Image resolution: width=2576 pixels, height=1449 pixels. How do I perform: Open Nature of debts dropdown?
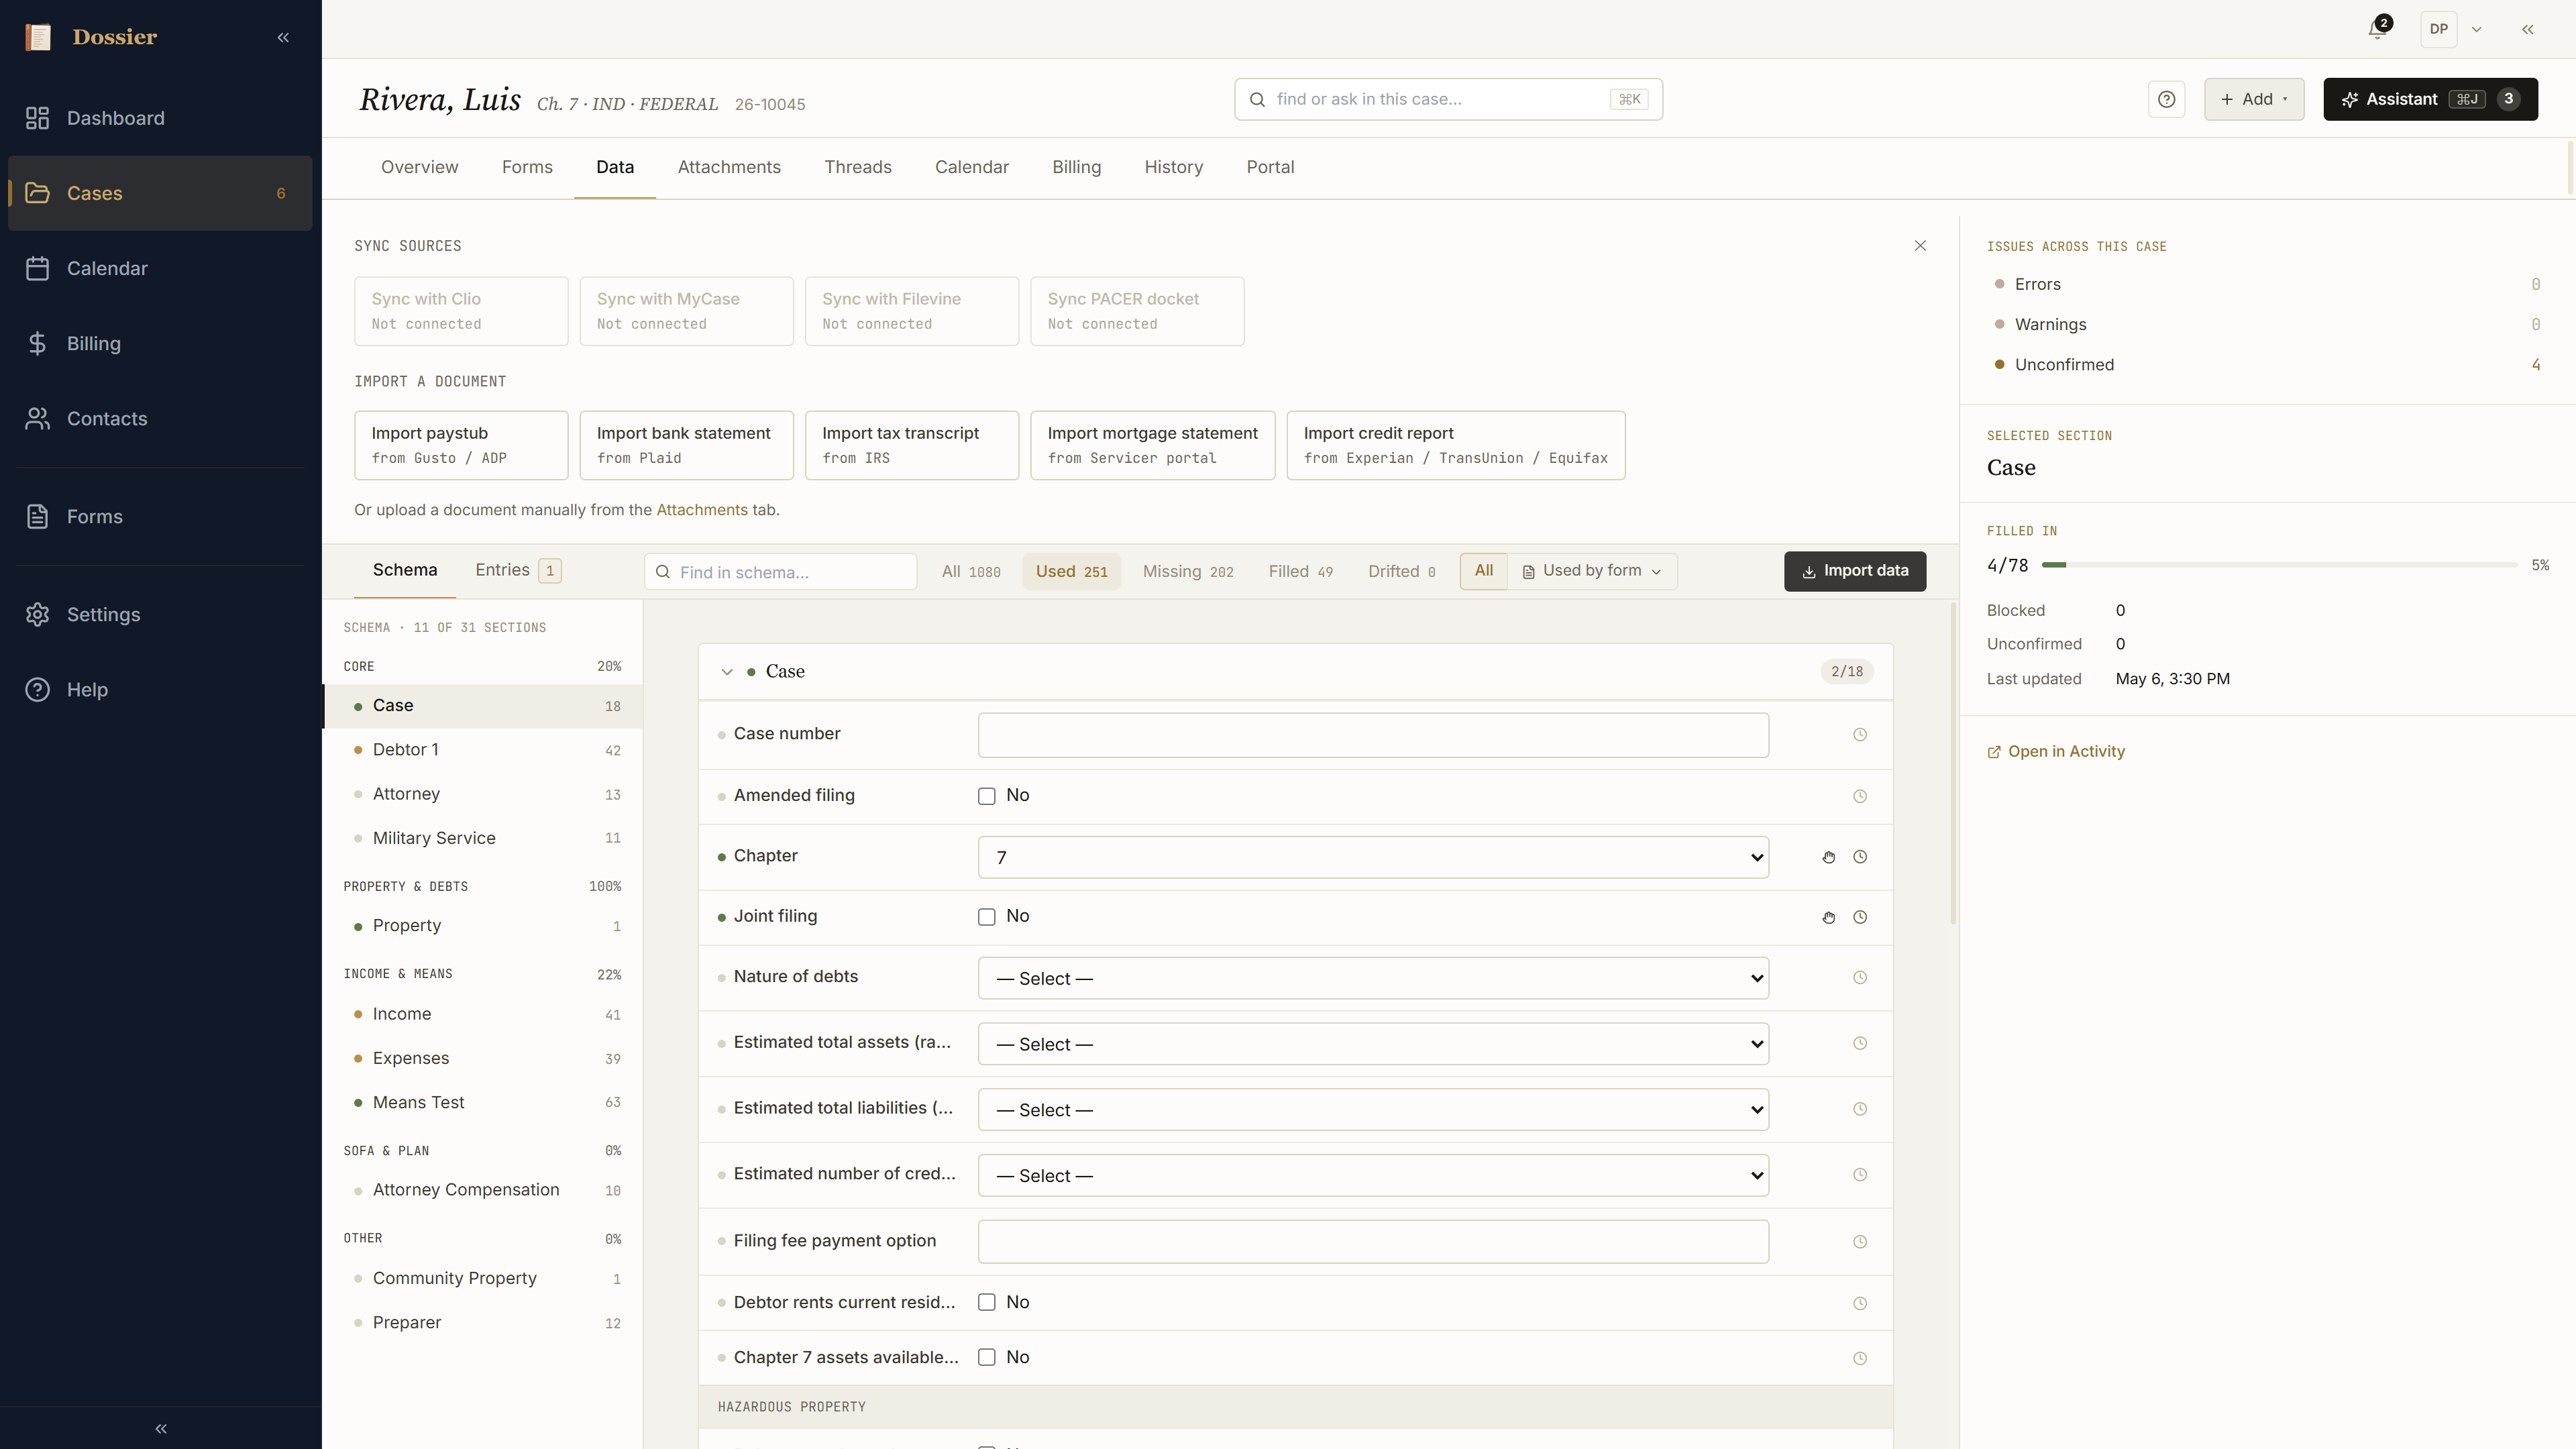pos(1373,978)
